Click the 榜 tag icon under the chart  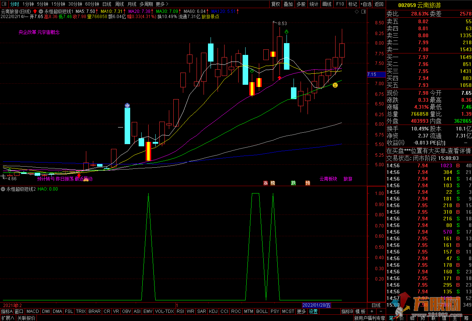273,183
